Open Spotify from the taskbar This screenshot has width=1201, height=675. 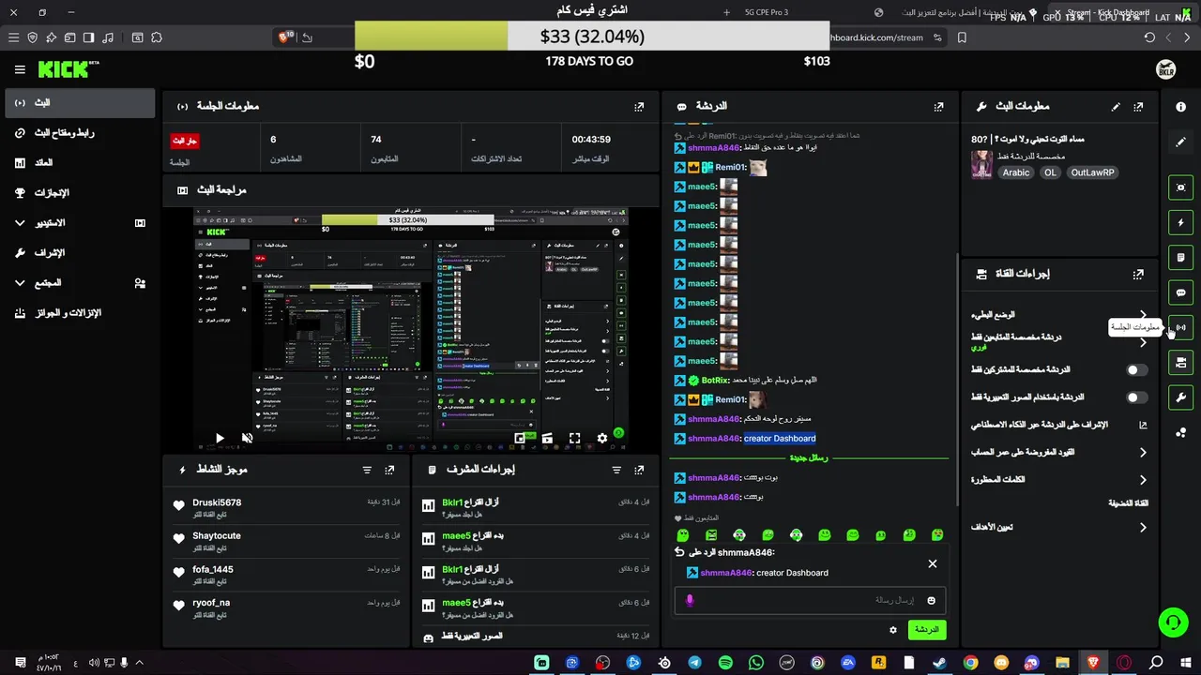coord(725,663)
